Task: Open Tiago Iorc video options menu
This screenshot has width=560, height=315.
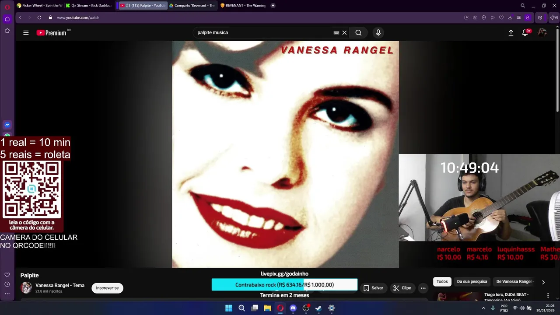Action: (x=548, y=296)
